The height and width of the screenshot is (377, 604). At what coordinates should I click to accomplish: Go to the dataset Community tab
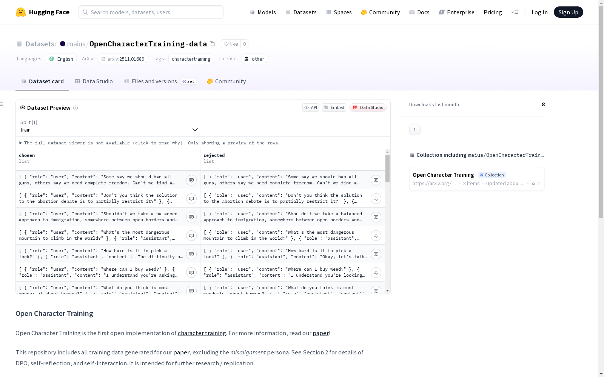coord(226,81)
